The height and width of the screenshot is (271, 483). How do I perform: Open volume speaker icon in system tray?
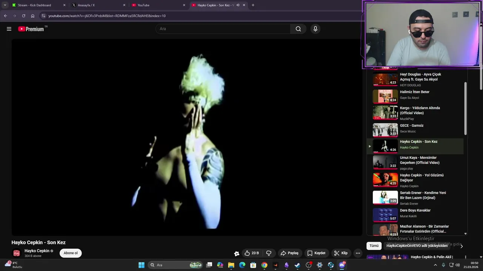(x=458, y=265)
